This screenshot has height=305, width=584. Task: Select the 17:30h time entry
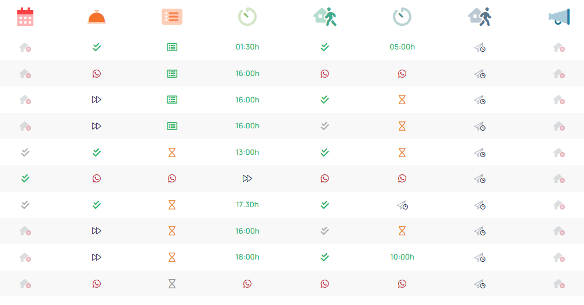click(x=247, y=205)
